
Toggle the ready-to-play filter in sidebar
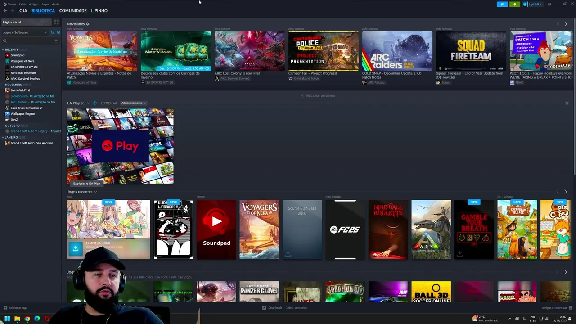point(58,32)
